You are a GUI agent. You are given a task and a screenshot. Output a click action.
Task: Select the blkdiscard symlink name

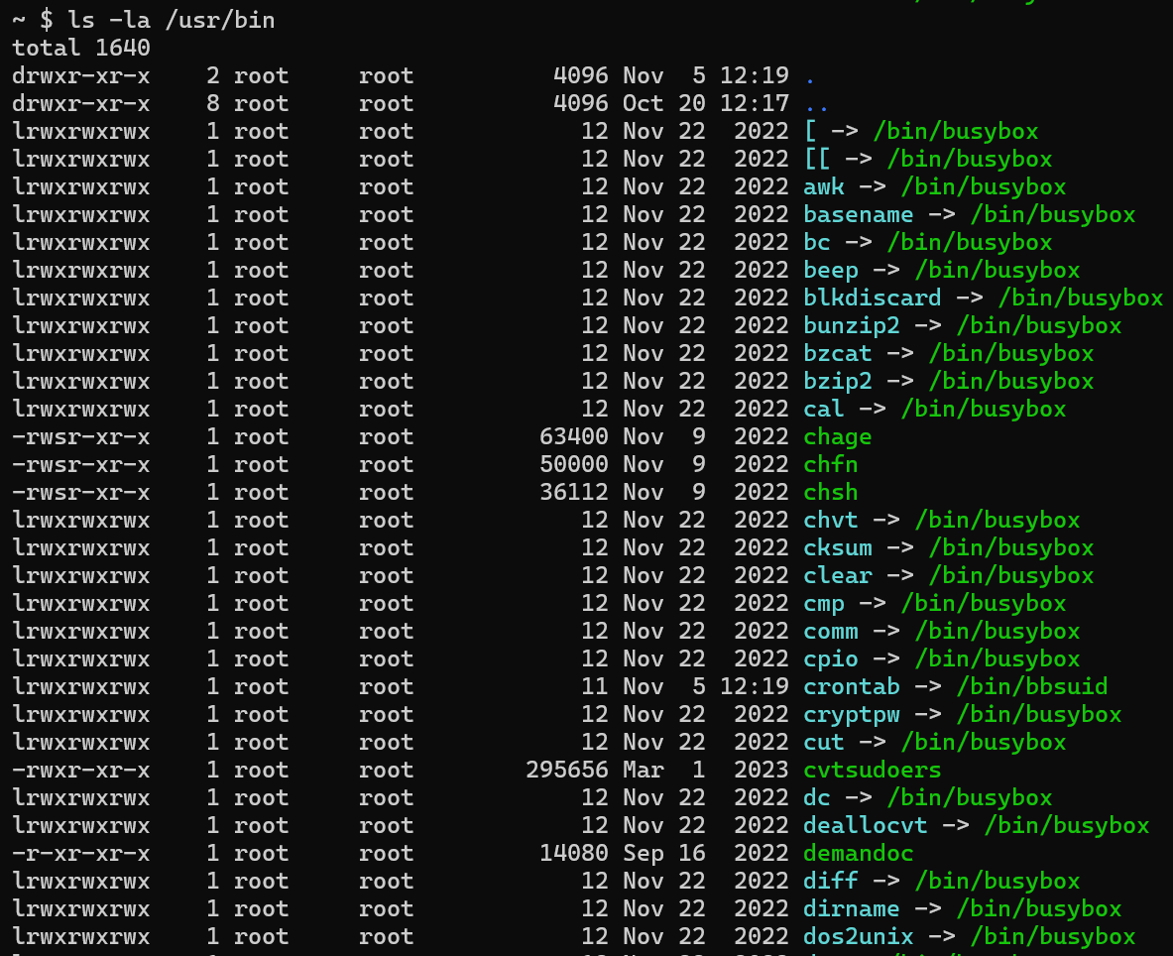pos(872,298)
